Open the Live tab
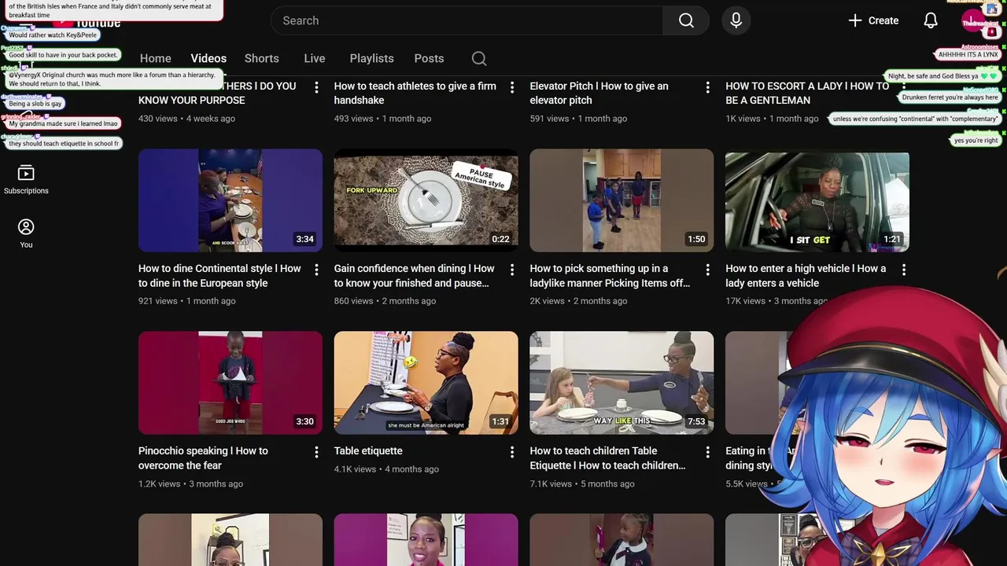Viewport: 1007px width, 566px height. click(x=315, y=58)
